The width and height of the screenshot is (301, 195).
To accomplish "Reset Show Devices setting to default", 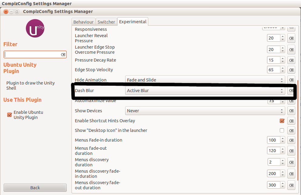I will [291, 111].
